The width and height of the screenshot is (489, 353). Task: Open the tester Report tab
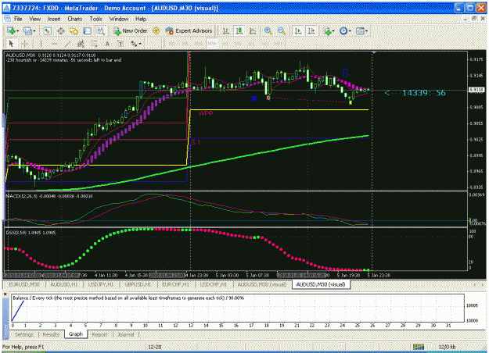pyautogui.click(x=100, y=334)
